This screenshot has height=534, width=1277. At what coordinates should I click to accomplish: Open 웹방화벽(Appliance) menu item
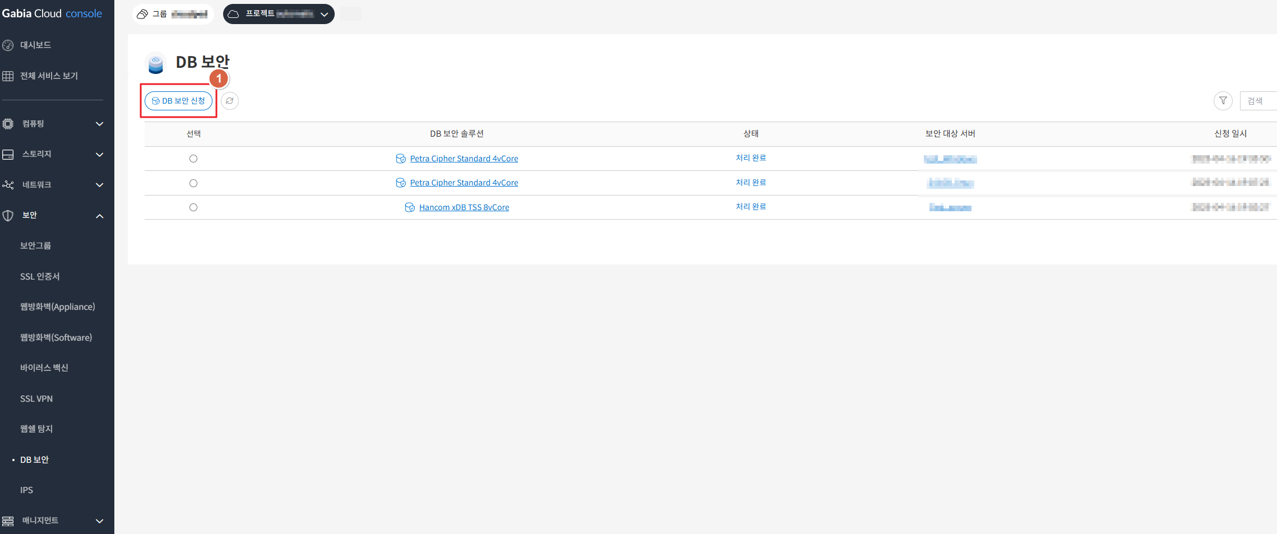[x=58, y=307]
